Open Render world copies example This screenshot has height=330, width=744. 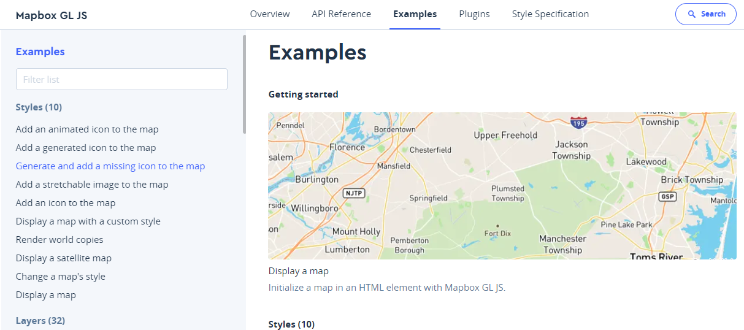pyautogui.click(x=59, y=240)
